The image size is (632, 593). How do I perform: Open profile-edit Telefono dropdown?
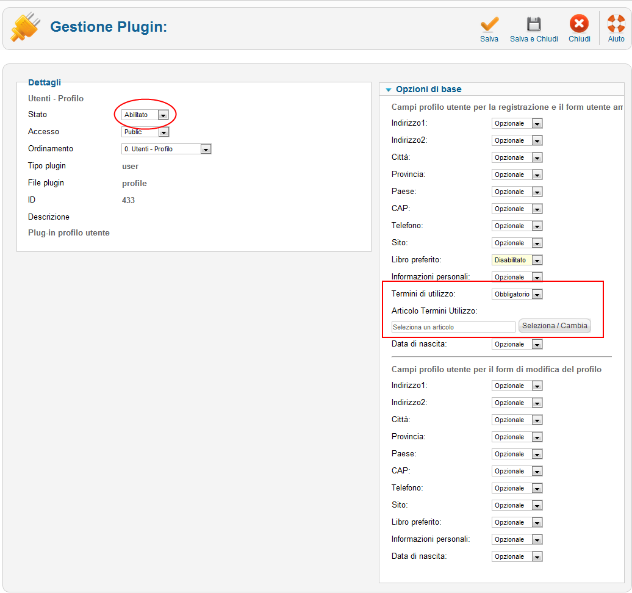pyautogui.click(x=517, y=488)
